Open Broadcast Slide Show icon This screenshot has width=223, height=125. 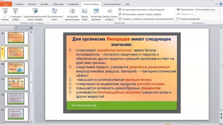[x=35, y=11]
